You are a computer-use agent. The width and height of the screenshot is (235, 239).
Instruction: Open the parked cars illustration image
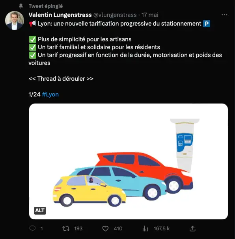129,161
